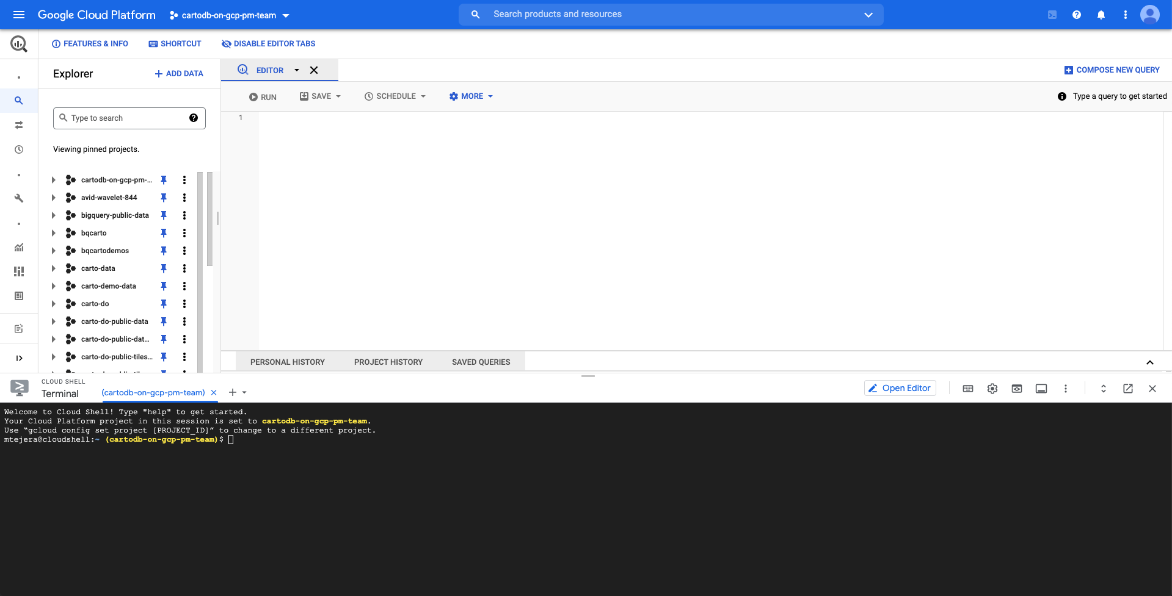The height and width of the screenshot is (596, 1172).
Task: Open Cloud Shell in new window
Action: click(x=1128, y=389)
